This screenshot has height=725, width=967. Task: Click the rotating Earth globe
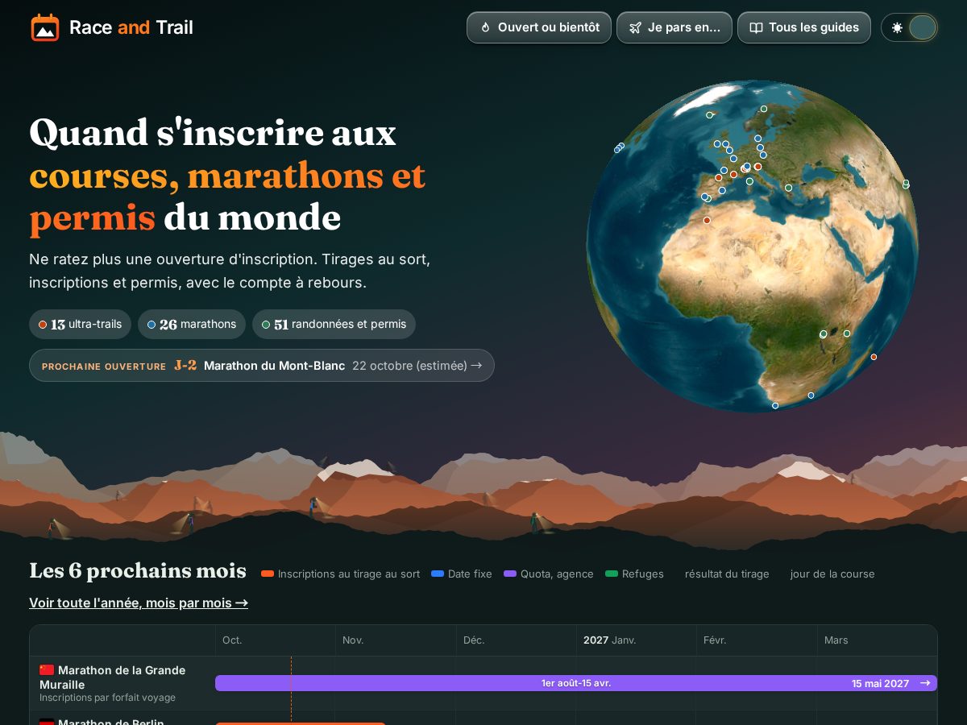coord(753,246)
